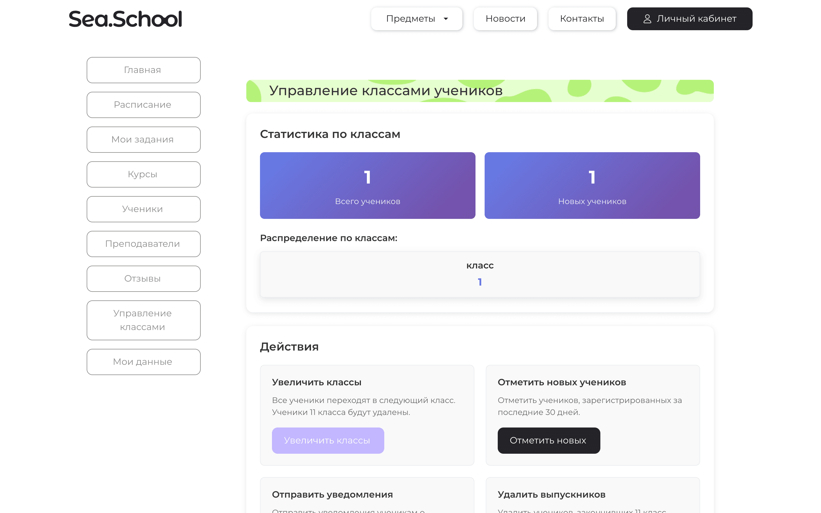Click the Отправить уведомления card title
This screenshot has width=821, height=513.
coord(332,494)
